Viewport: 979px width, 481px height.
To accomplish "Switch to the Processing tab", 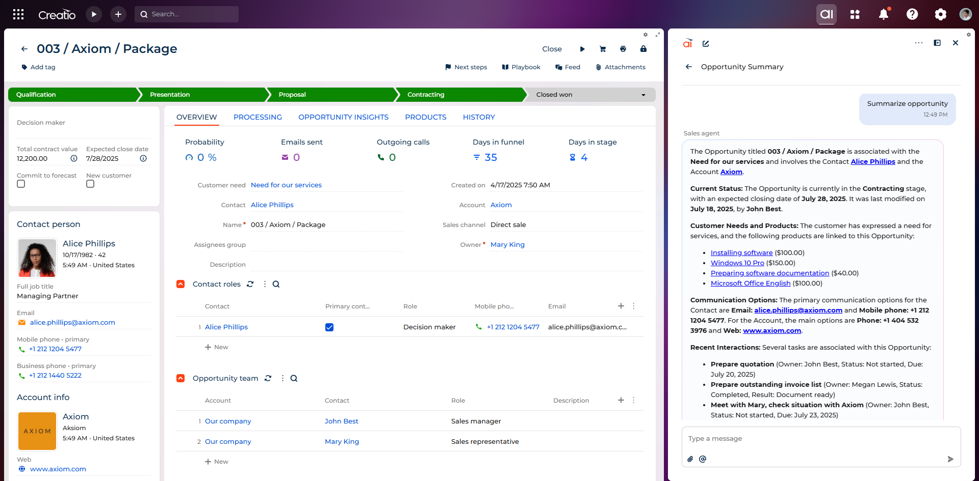I will [257, 117].
